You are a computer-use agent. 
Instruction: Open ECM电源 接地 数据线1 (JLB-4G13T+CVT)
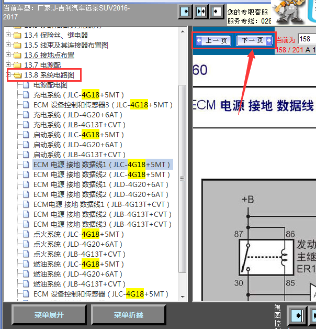[x=101, y=204]
